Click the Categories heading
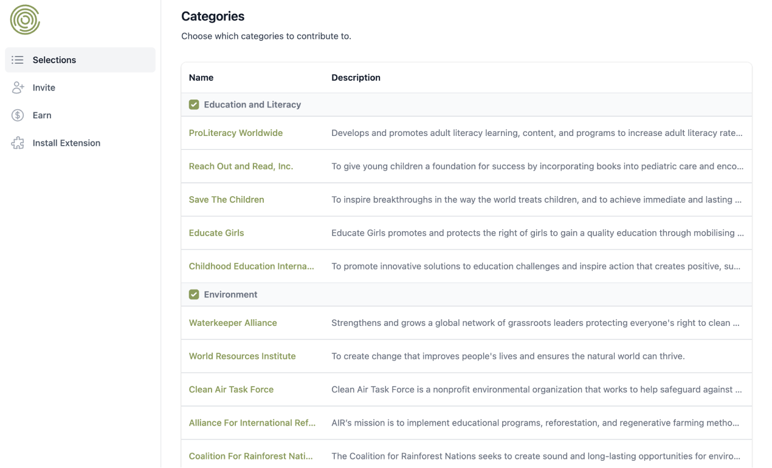Screen dimensions: 772x468 213,16
